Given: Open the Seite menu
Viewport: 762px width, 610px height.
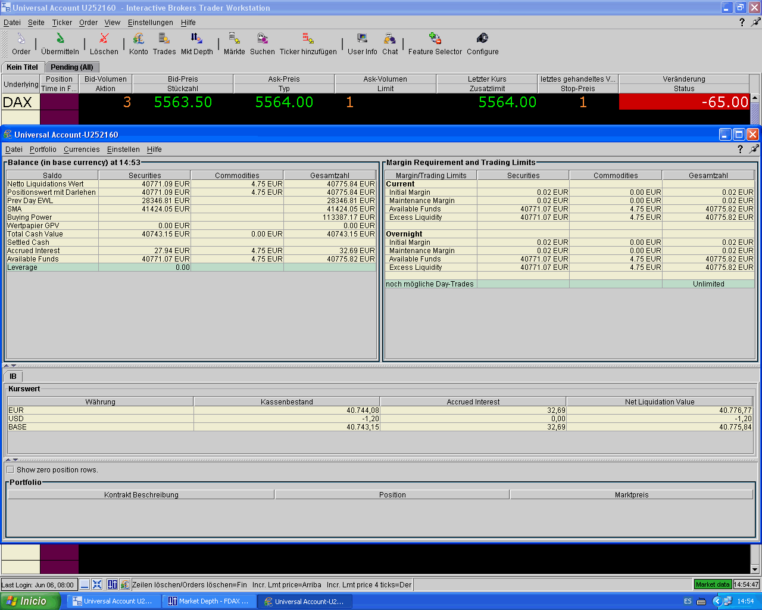Looking at the screenshot, I should (36, 23).
